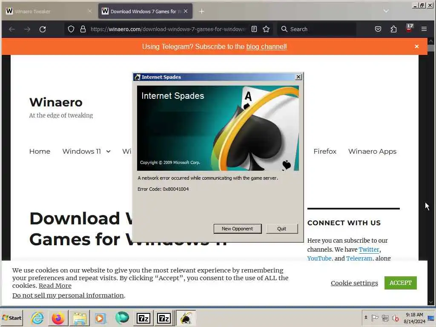Bookmark this page with the star
The image size is (436, 327).
pyautogui.click(x=266, y=29)
